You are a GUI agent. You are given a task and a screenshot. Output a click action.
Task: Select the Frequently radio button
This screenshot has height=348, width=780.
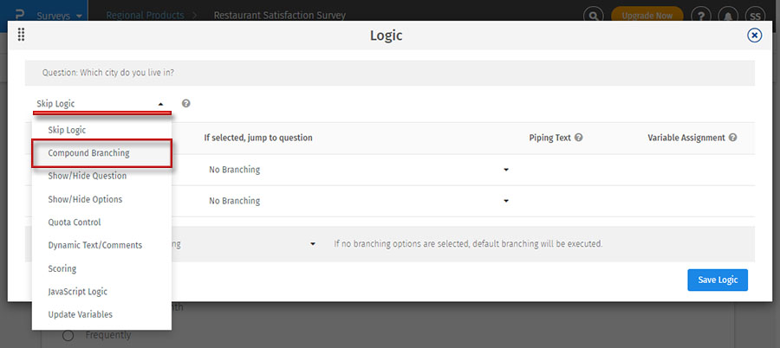pyautogui.click(x=68, y=335)
